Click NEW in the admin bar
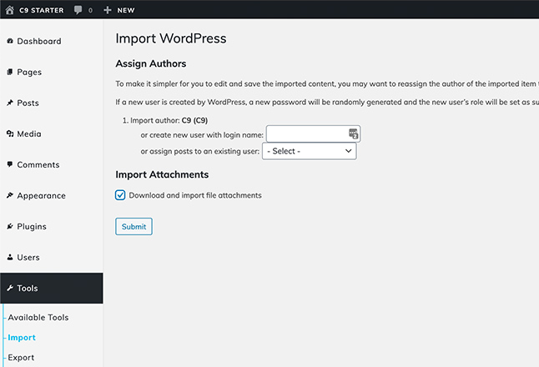 coord(126,10)
